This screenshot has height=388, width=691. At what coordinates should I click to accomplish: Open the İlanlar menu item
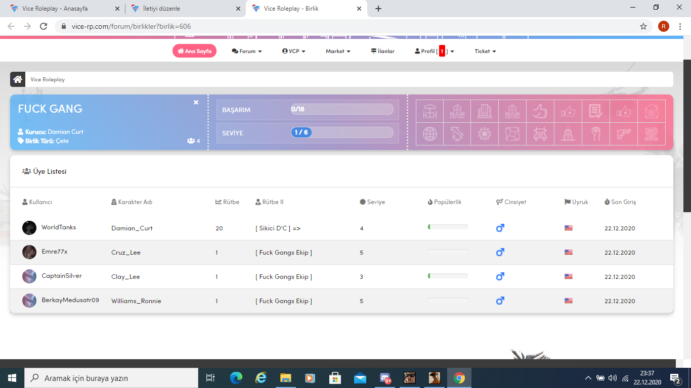click(x=382, y=51)
